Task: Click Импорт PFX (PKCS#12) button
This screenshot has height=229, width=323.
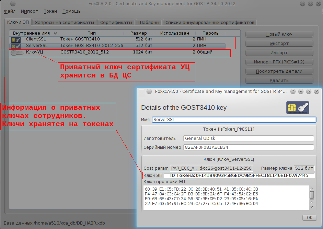Action: (x=279, y=62)
